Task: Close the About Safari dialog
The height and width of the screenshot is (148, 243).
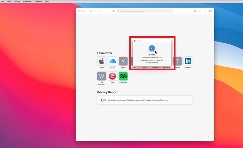Action: coord(135,41)
